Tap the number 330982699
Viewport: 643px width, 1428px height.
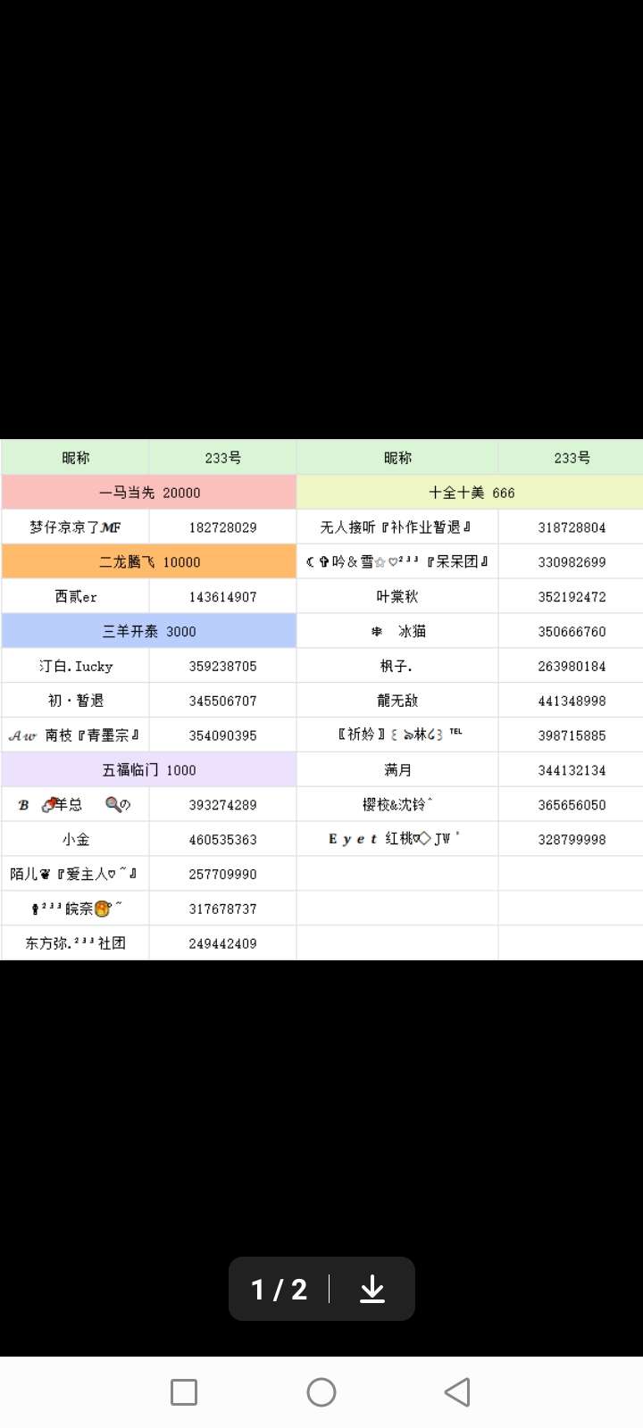click(x=572, y=562)
